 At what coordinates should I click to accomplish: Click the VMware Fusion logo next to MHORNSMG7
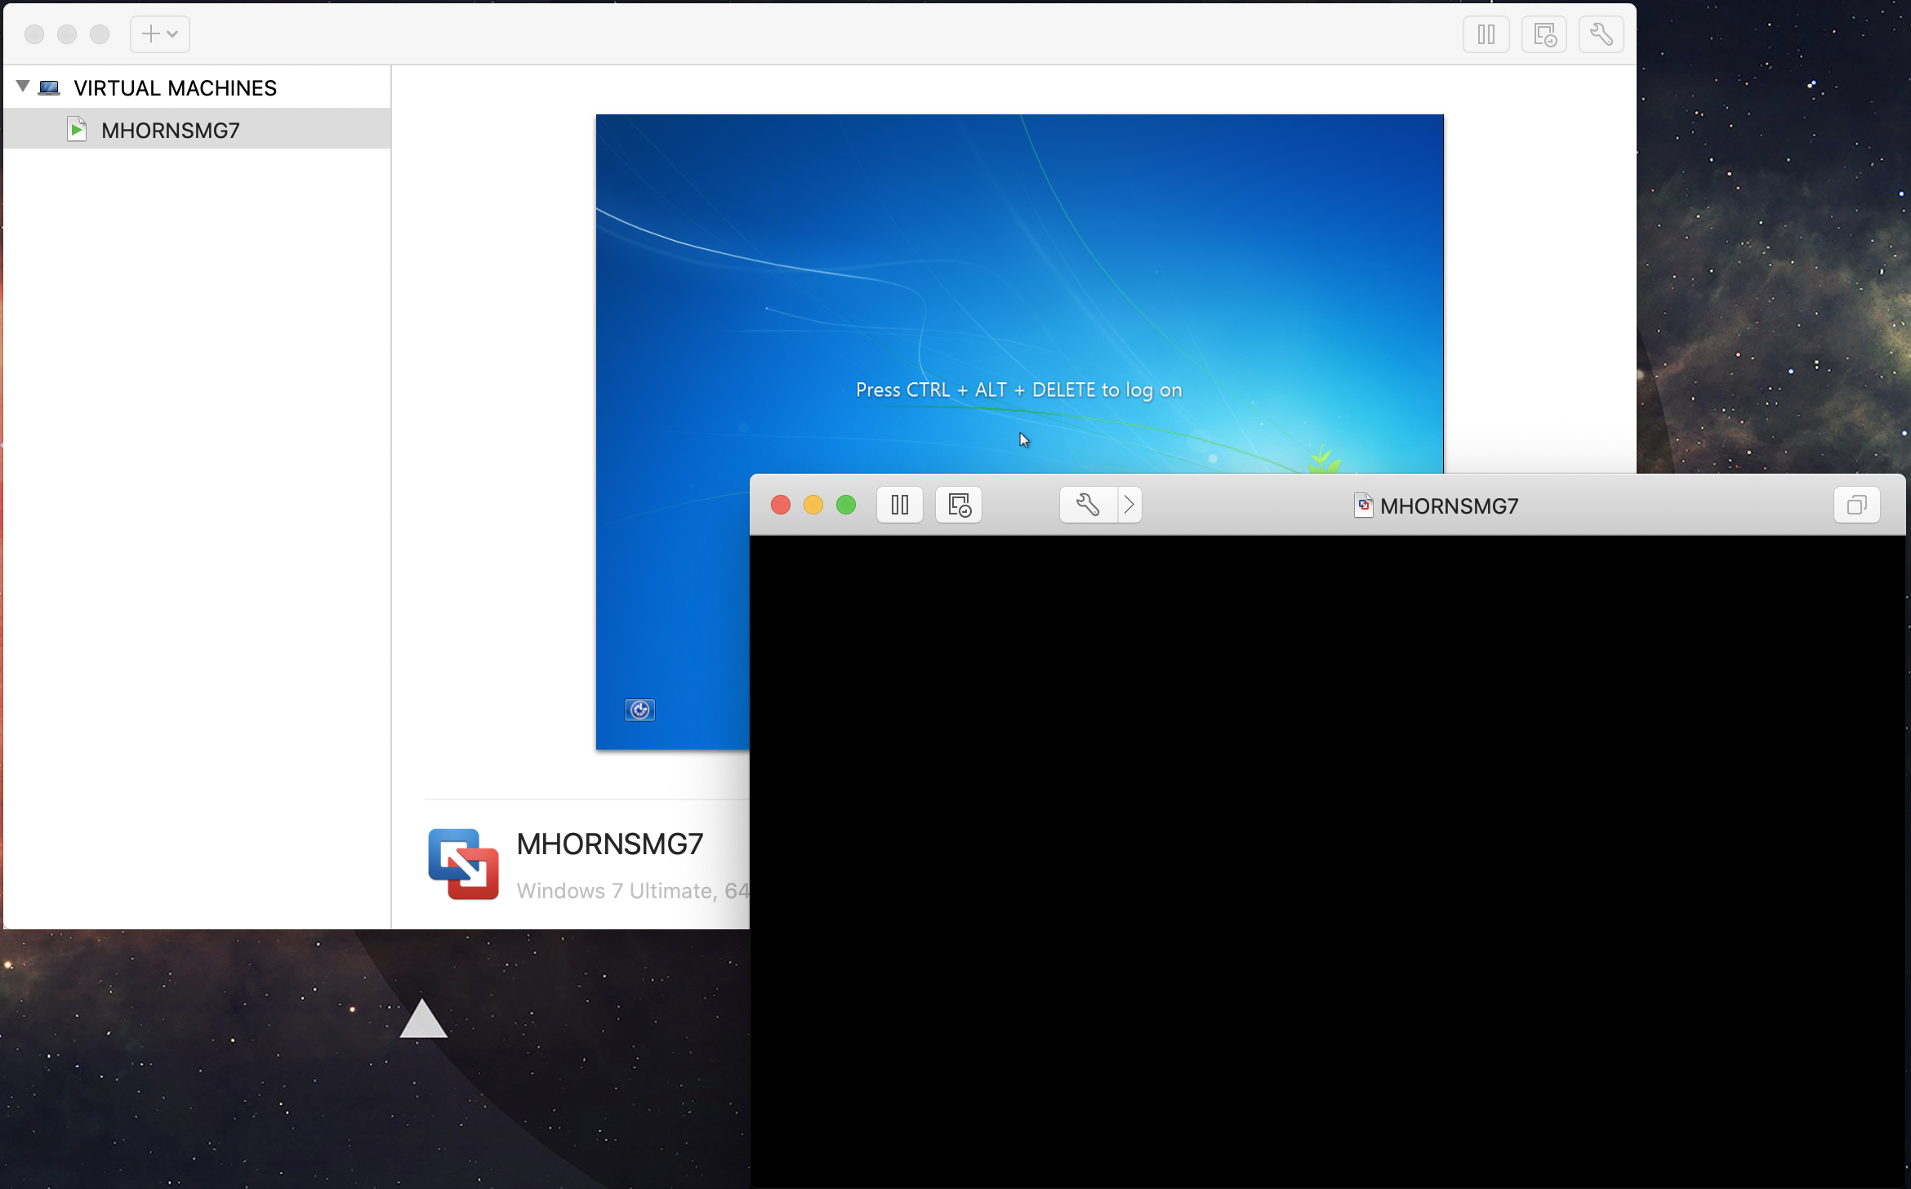pos(463,864)
